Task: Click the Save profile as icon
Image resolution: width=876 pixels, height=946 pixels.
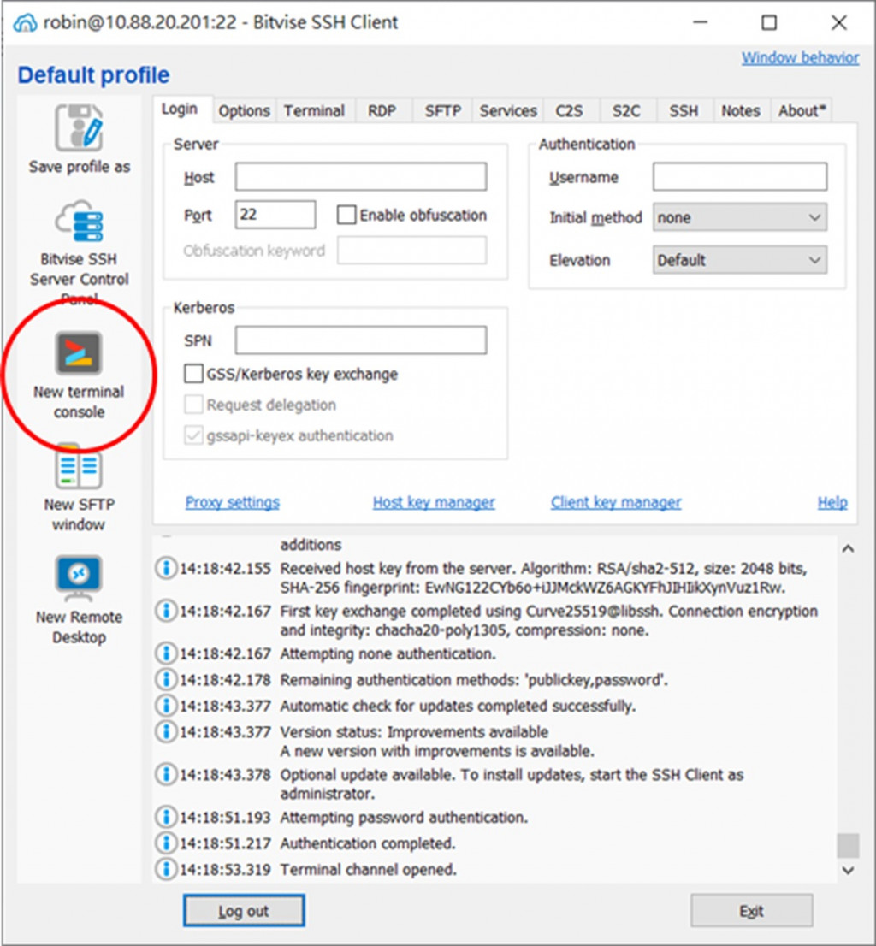Action: pos(79,128)
